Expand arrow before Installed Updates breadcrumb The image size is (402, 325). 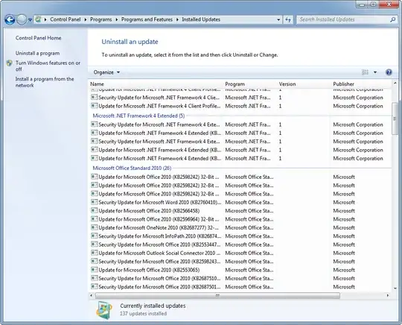click(x=177, y=19)
